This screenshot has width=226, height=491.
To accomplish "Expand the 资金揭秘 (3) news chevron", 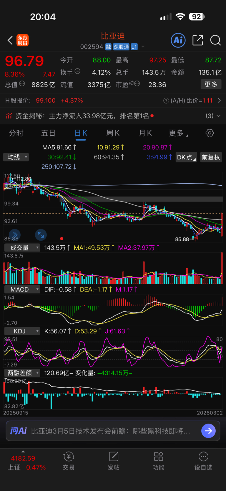I will pos(219,116).
